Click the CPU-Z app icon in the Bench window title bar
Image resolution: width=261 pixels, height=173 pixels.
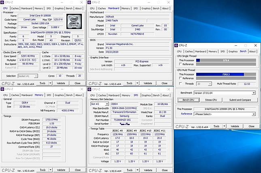176,45
